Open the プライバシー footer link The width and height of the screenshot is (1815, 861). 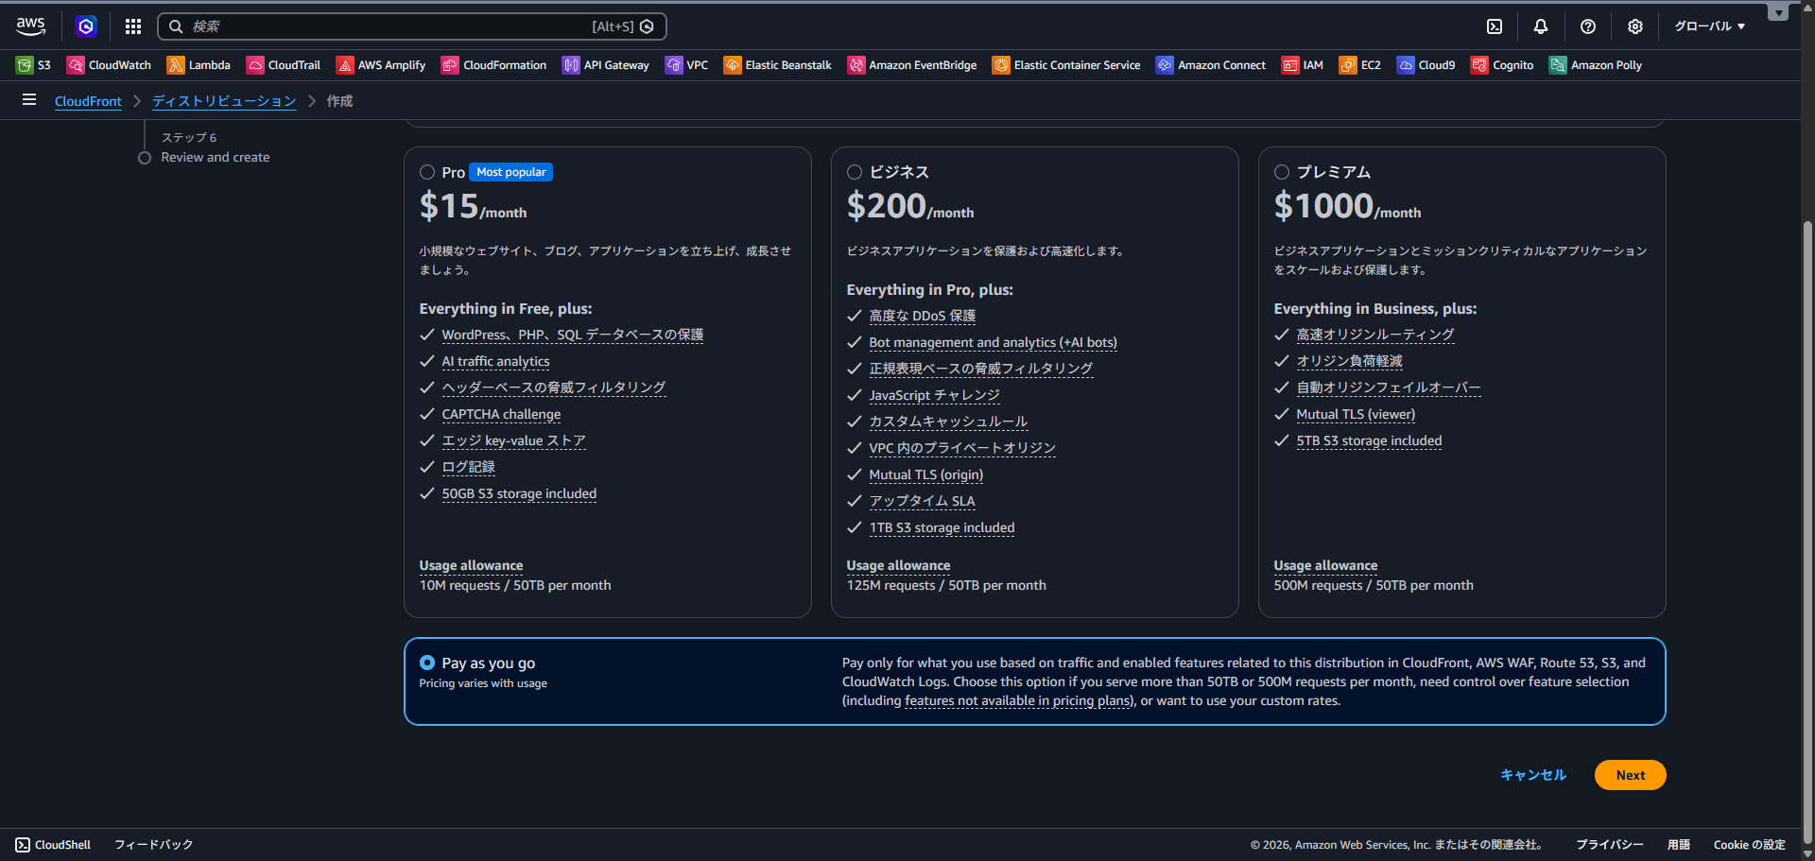1610,845
